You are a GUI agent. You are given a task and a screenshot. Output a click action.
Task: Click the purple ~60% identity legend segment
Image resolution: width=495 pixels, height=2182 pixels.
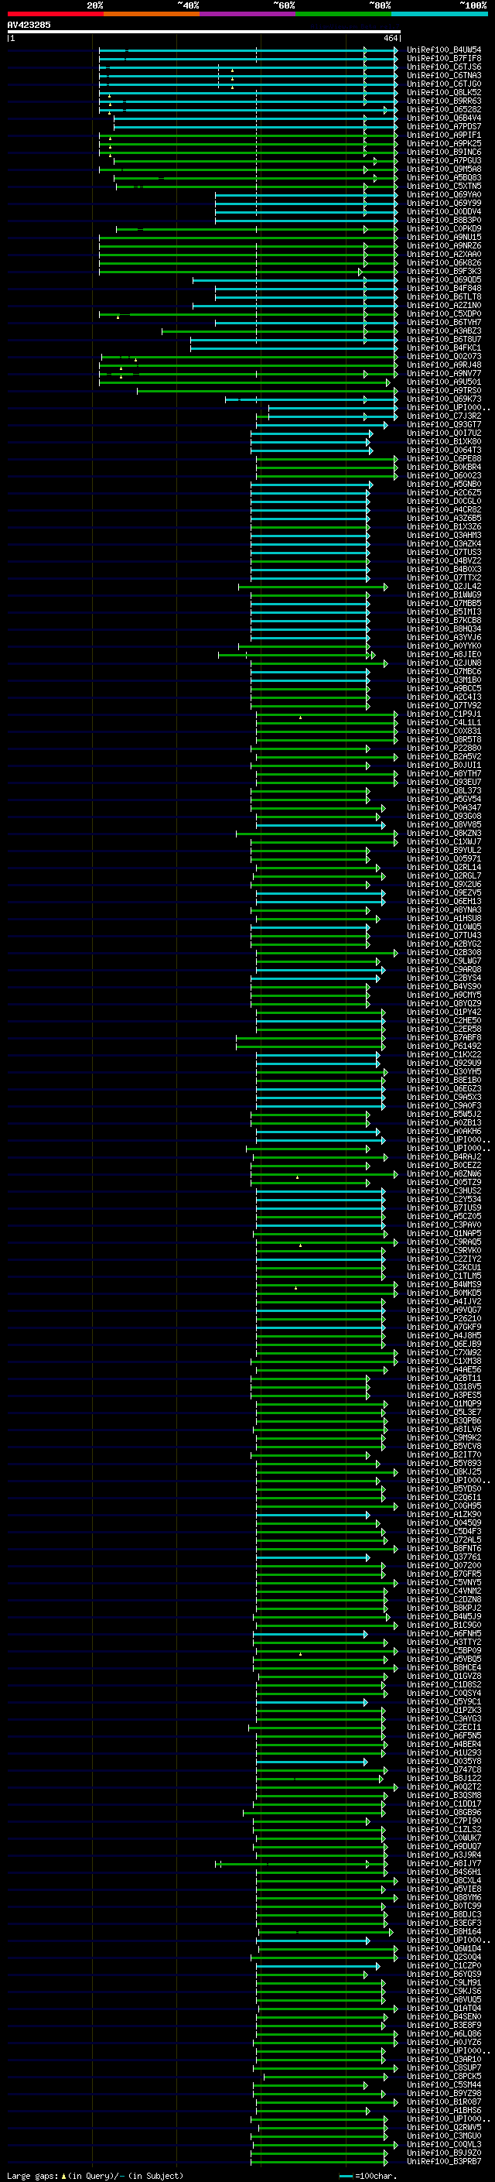point(248,14)
